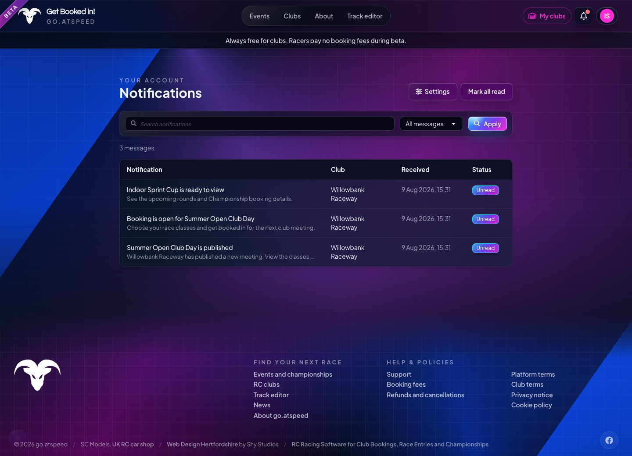Click Unread badge for Summer Open Club Day published
The height and width of the screenshot is (456, 632).
point(485,248)
